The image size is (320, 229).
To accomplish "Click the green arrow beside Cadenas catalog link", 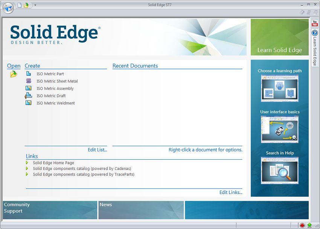I will click(x=27, y=168).
